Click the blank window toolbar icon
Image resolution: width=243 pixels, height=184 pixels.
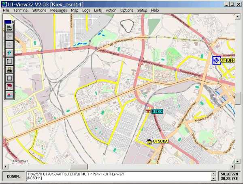pos(10,61)
